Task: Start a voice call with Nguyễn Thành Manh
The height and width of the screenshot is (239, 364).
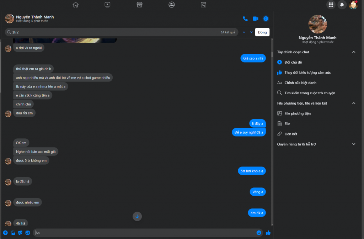Action: [x=245, y=18]
